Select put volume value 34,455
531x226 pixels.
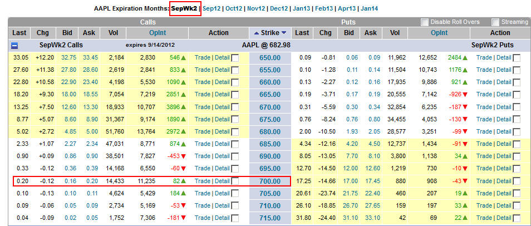click(396, 119)
